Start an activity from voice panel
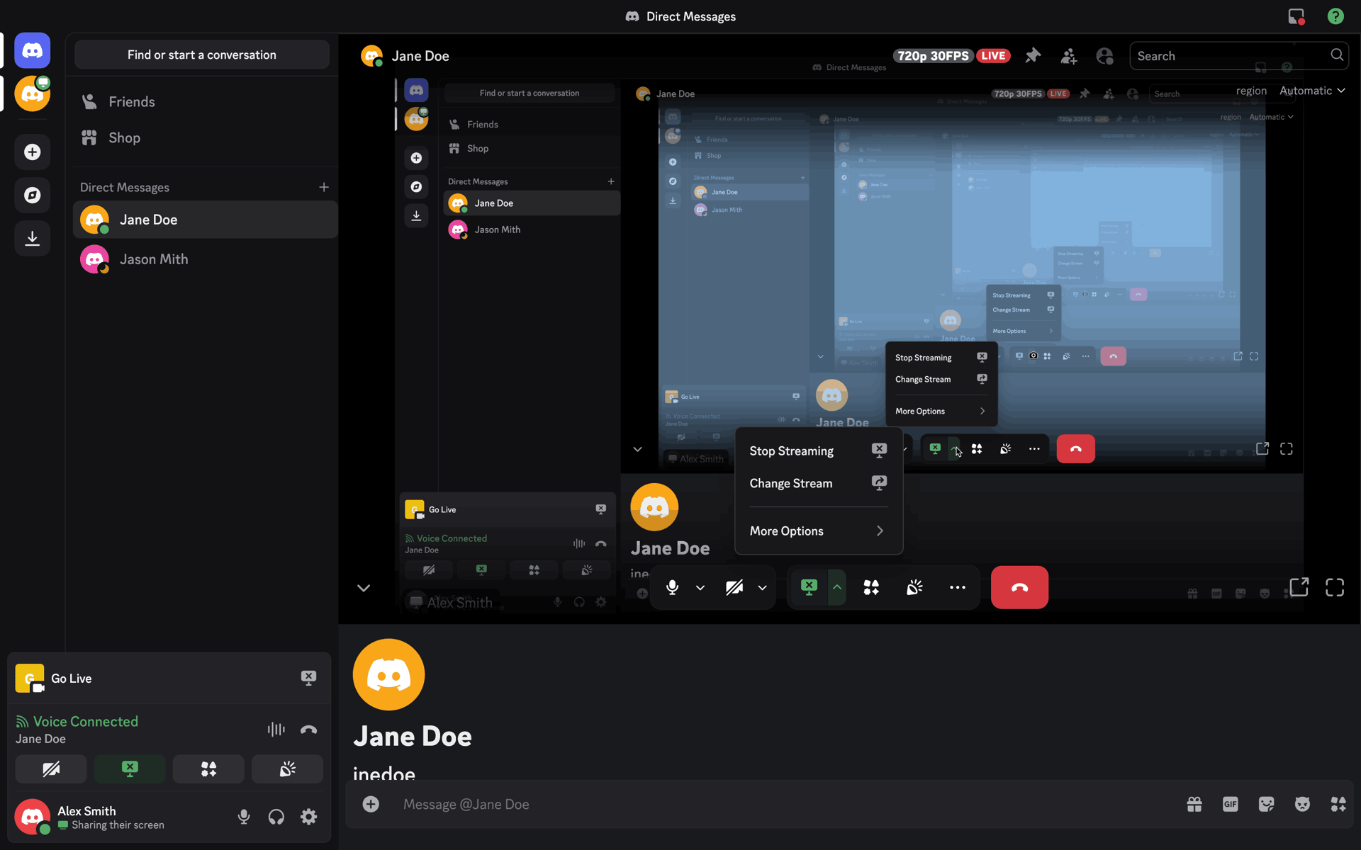1361x850 pixels. click(x=208, y=769)
